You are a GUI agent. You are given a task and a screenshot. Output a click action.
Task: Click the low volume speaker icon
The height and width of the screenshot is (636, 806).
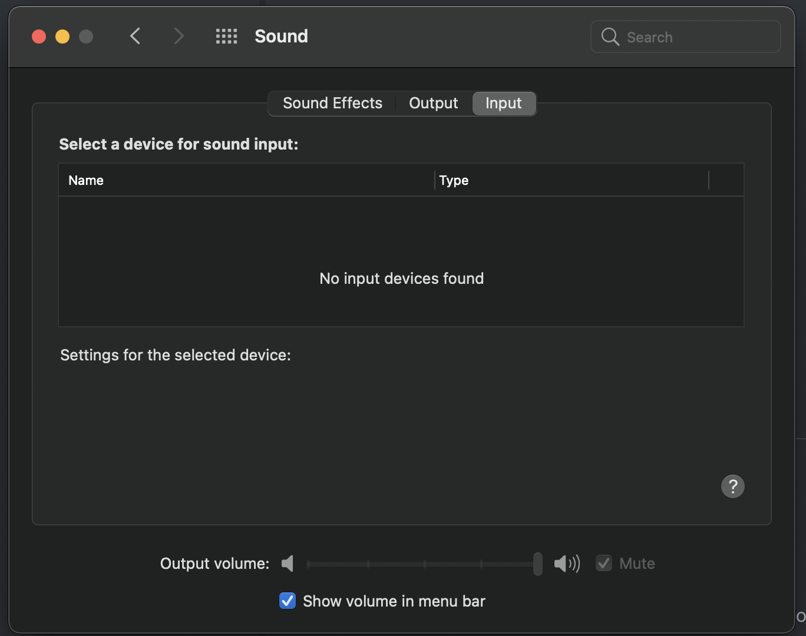(288, 563)
